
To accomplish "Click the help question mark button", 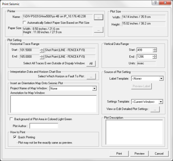I will click(x=156, y=3).
